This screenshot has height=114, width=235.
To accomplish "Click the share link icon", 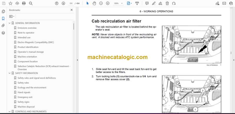I will tap(217, 3).
